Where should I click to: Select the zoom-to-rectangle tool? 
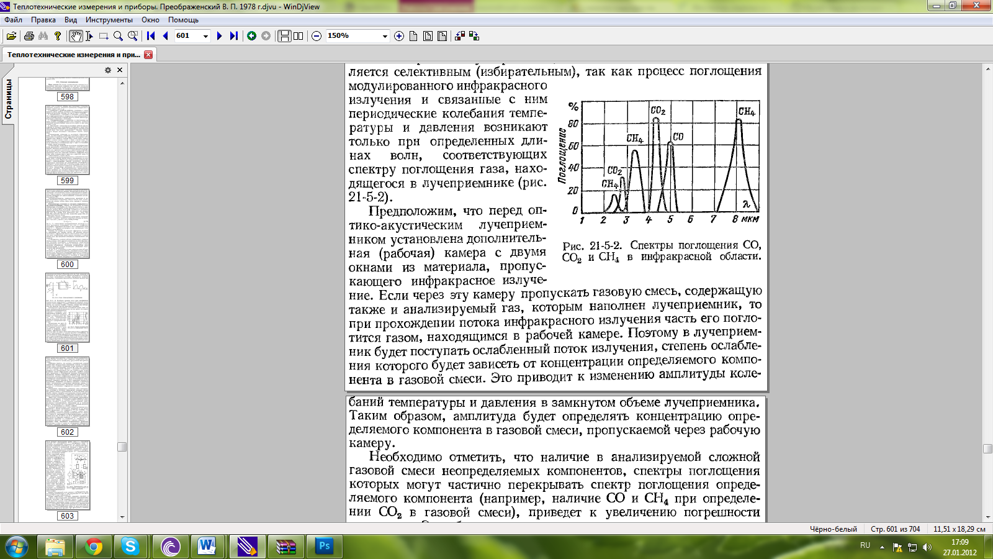[x=132, y=36]
